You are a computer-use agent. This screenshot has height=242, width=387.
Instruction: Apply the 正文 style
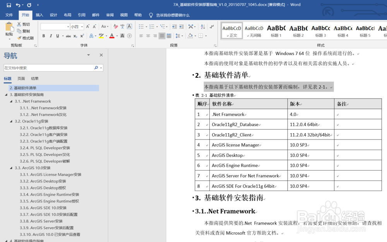point(232,31)
